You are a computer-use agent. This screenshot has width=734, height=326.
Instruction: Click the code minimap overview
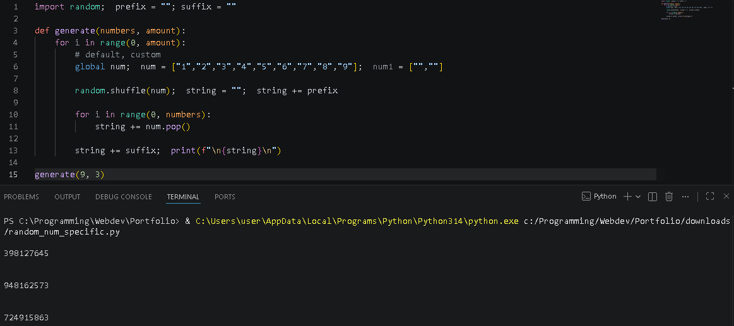[687, 10]
